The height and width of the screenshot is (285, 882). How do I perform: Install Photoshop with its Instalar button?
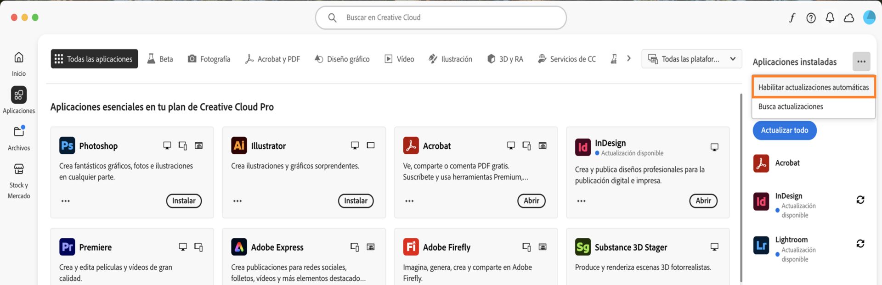coord(184,201)
